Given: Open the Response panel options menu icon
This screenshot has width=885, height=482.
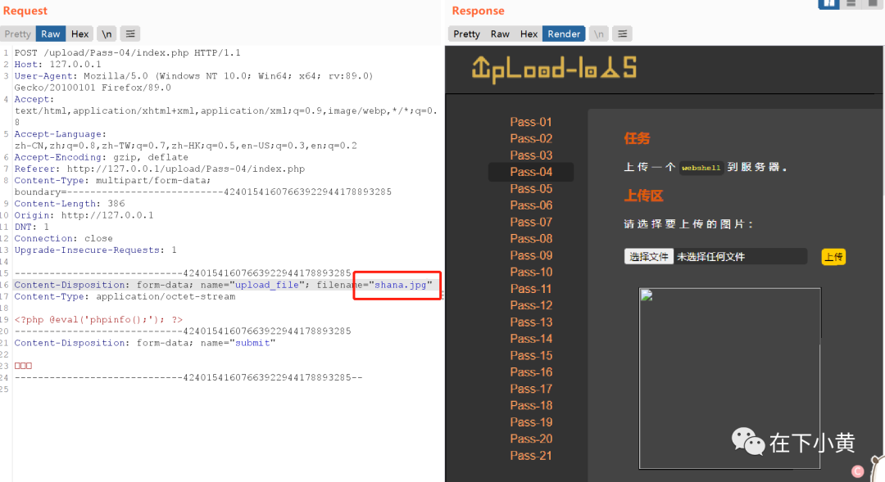Looking at the screenshot, I should (x=623, y=34).
